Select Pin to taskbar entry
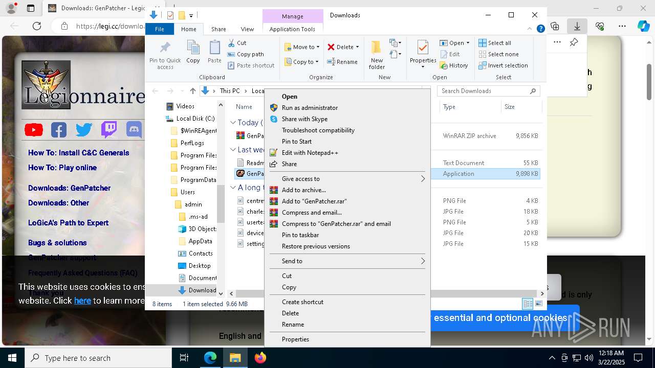The width and height of the screenshot is (655, 368). click(347, 235)
